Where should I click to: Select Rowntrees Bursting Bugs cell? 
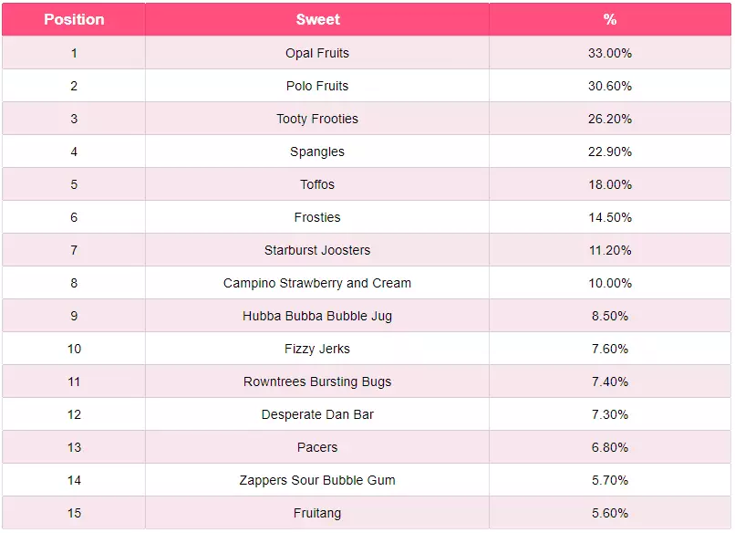(317, 381)
